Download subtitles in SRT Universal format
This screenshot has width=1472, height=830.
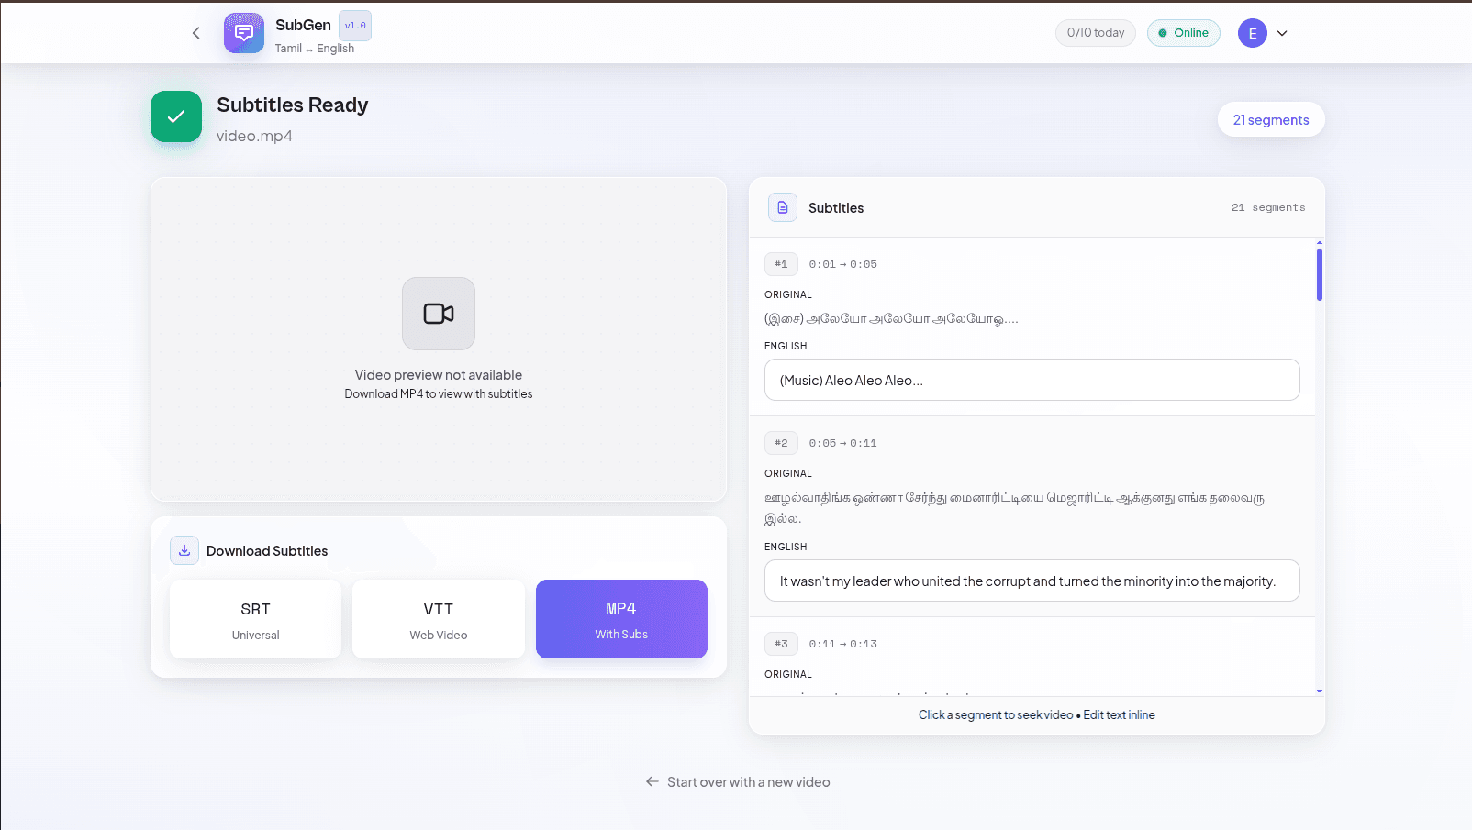[x=255, y=619]
